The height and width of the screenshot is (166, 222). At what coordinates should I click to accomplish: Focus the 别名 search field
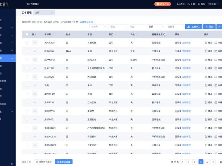click(x=118, y=27)
